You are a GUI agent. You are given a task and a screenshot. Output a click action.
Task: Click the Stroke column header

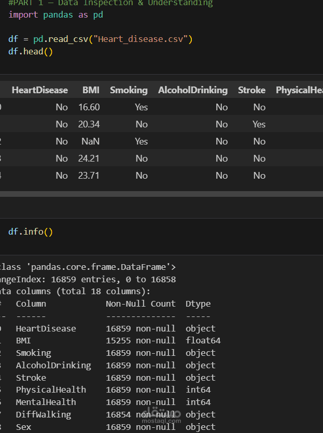[251, 90]
